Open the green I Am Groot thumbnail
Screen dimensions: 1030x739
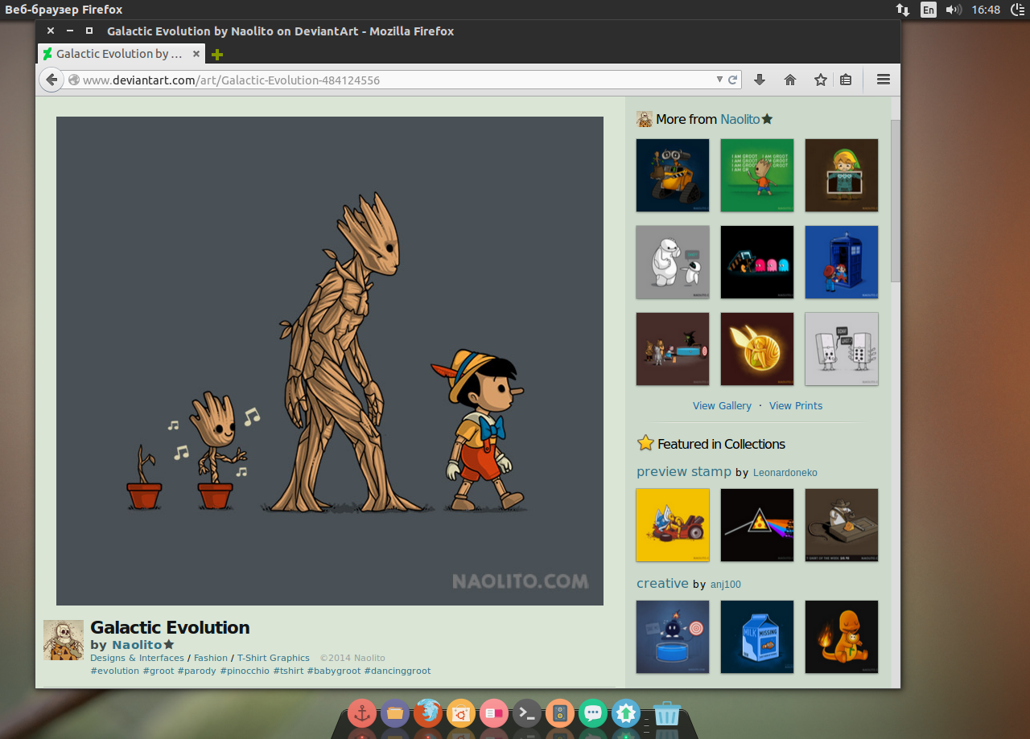point(757,175)
